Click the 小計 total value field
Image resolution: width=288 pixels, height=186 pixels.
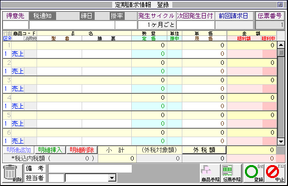(117, 159)
